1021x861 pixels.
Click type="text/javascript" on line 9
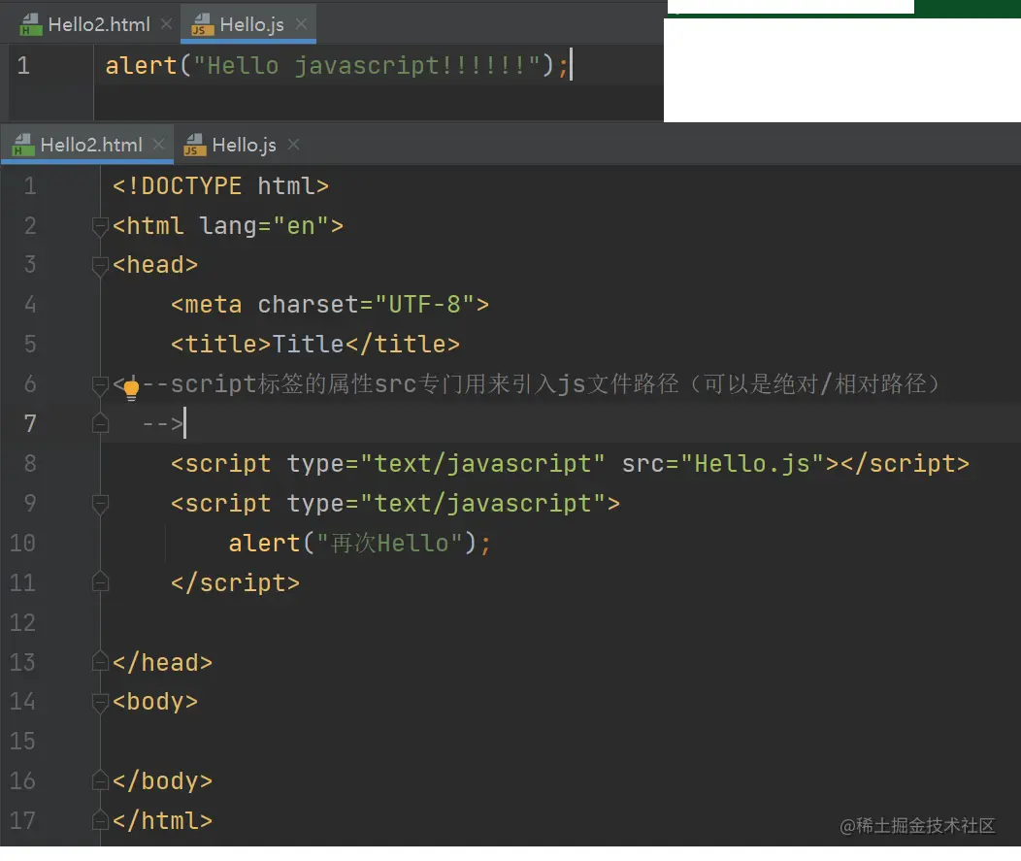[446, 504]
